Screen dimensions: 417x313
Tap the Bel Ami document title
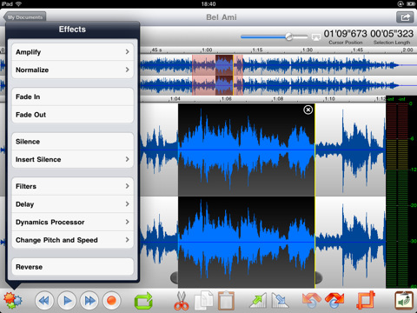222,17
